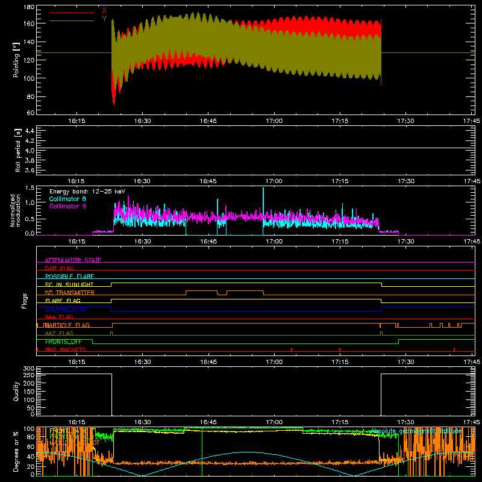Click the A47_FLAG label
This screenshot has width=482, height=482.
tap(59, 333)
